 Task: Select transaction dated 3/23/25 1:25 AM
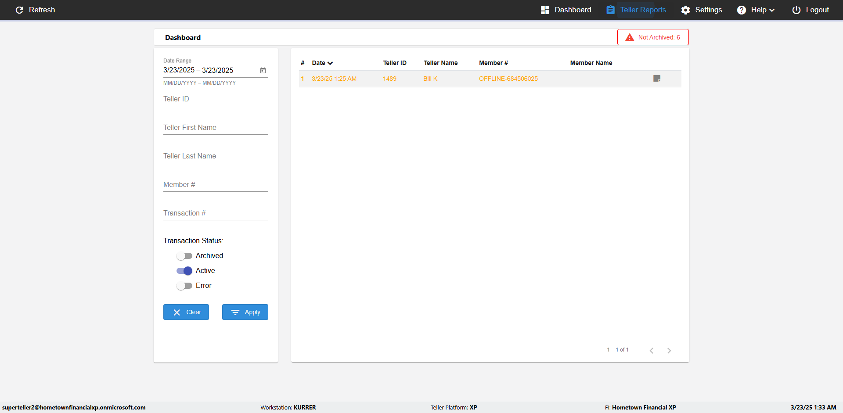tap(334, 79)
